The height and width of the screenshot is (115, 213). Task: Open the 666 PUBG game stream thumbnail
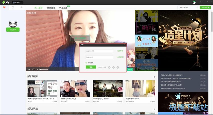pyautogui.click(x=108, y=89)
